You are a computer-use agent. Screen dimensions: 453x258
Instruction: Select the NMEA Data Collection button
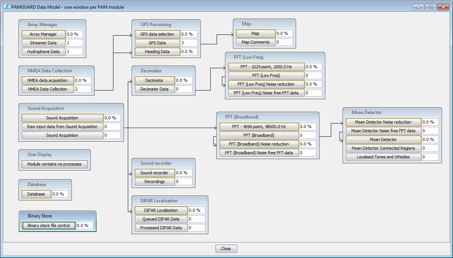tap(47, 89)
